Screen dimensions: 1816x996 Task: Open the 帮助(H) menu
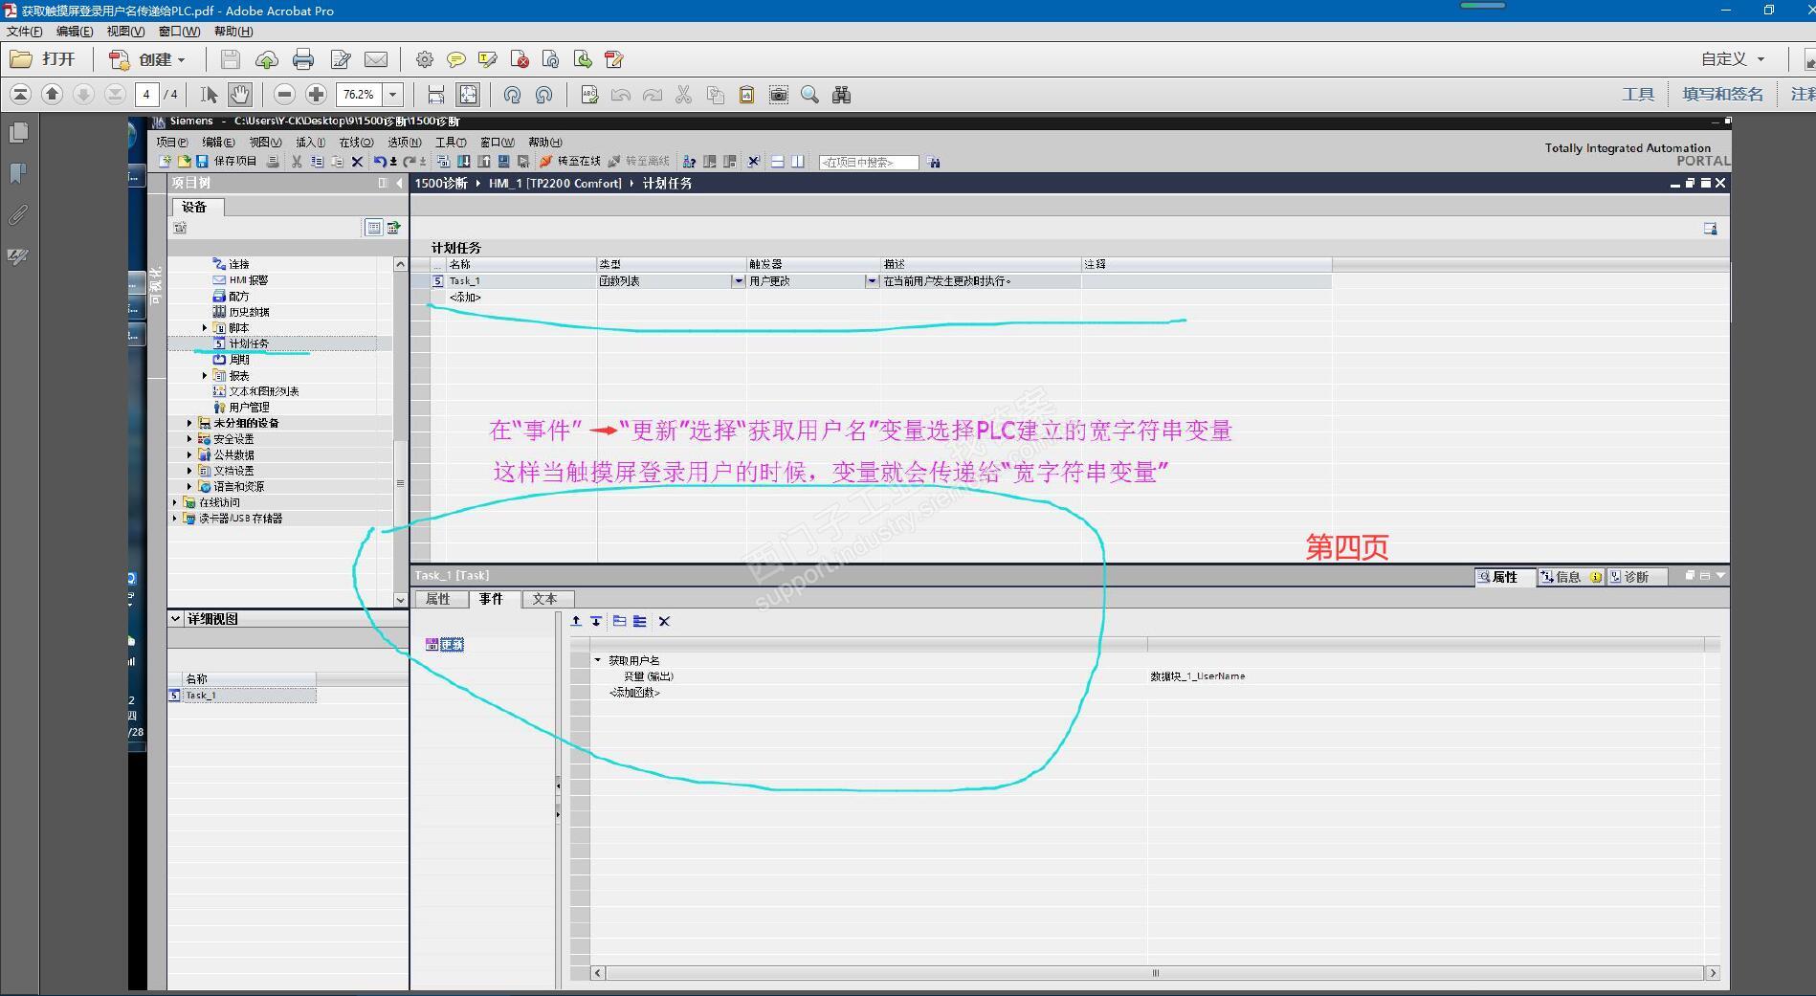click(233, 32)
